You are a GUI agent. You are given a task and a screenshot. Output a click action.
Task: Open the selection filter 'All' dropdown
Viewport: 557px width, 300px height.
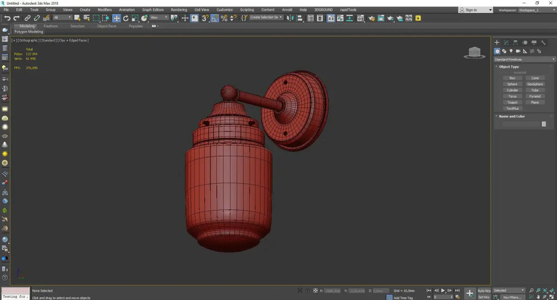(62, 18)
